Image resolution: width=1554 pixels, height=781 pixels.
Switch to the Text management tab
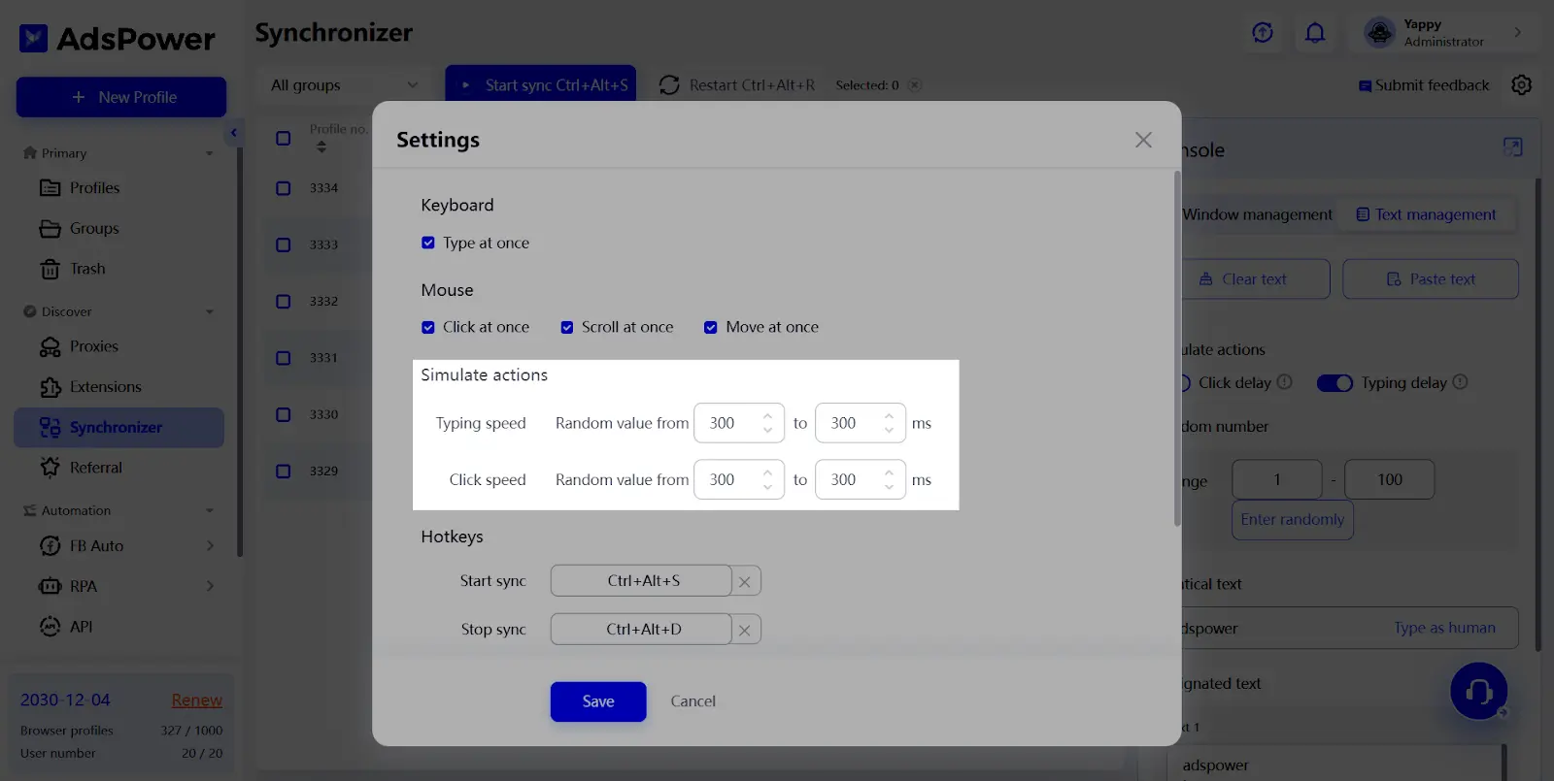pyautogui.click(x=1425, y=214)
